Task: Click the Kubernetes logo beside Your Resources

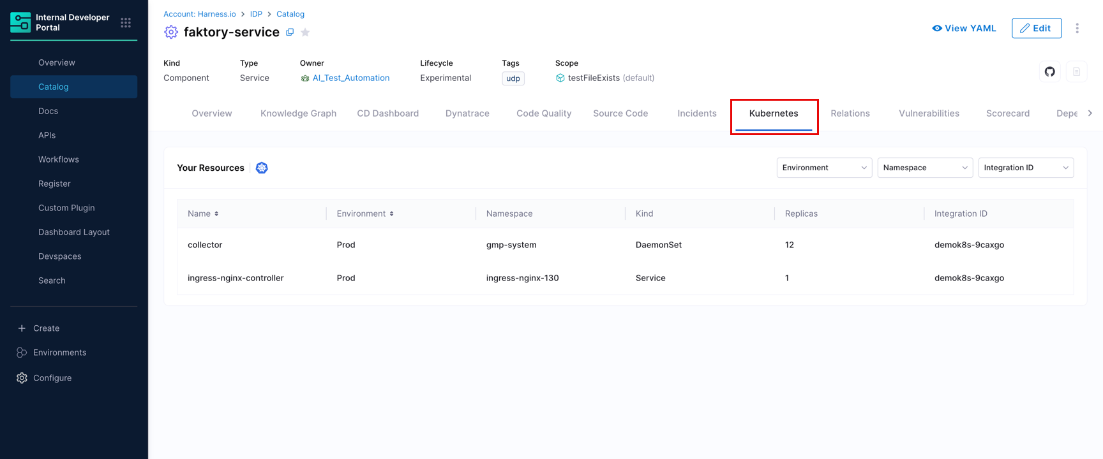Action: click(x=262, y=168)
